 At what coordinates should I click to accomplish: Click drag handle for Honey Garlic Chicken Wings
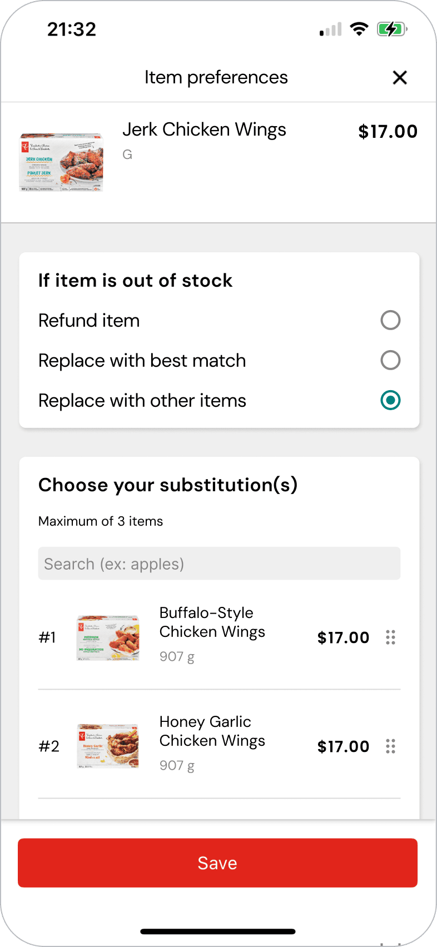(x=390, y=746)
